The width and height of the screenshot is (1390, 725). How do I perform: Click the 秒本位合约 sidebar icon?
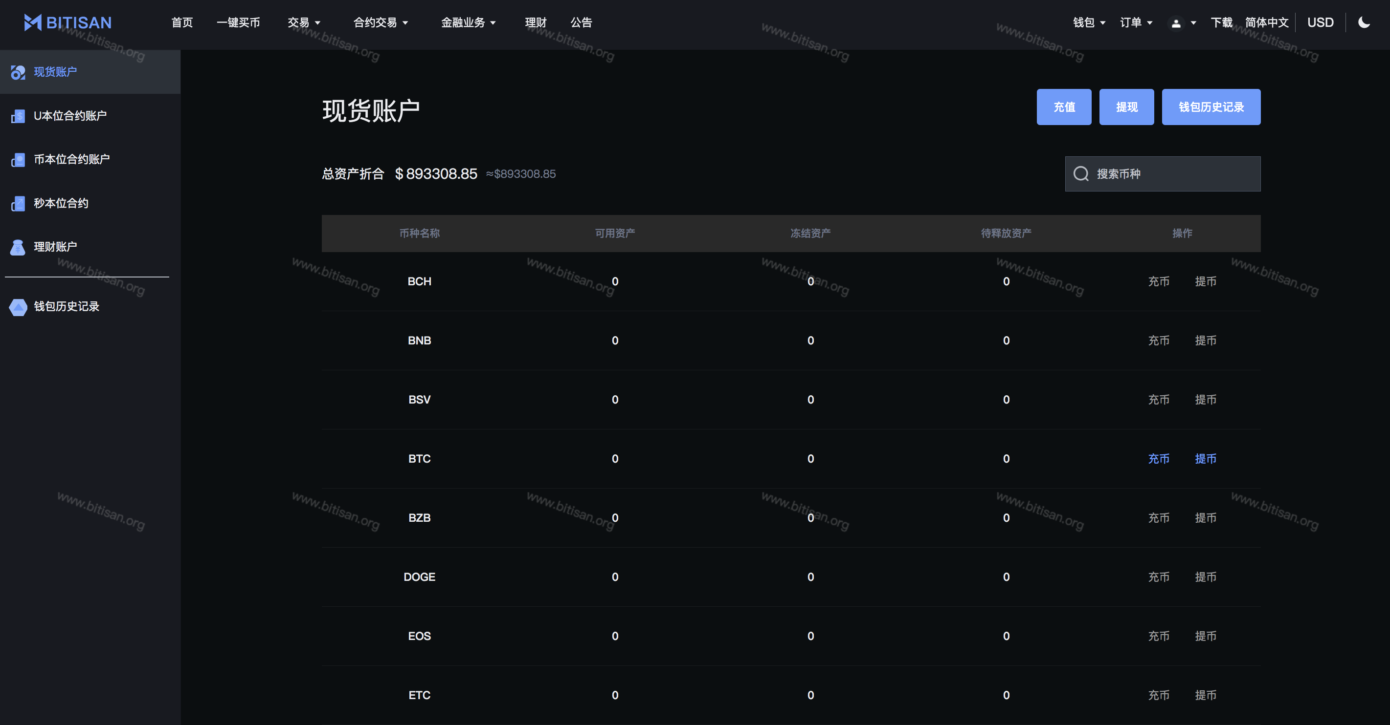tap(18, 203)
